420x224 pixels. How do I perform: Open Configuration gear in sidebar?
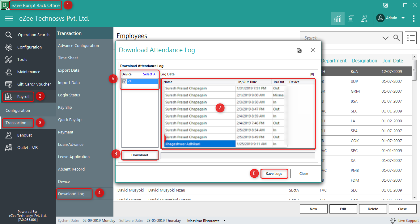coord(28,47)
